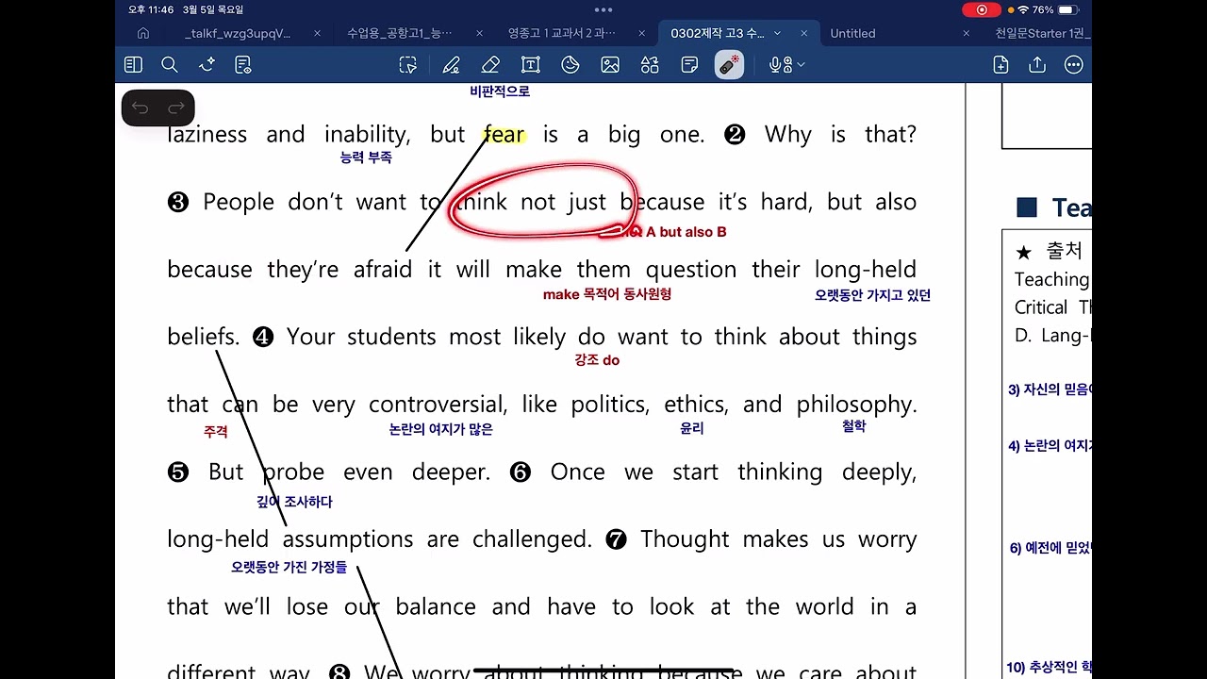Image resolution: width=1207 pixels, height=679 pixels.
Task: Open the search magnifier tool
Action: point(170,65)
